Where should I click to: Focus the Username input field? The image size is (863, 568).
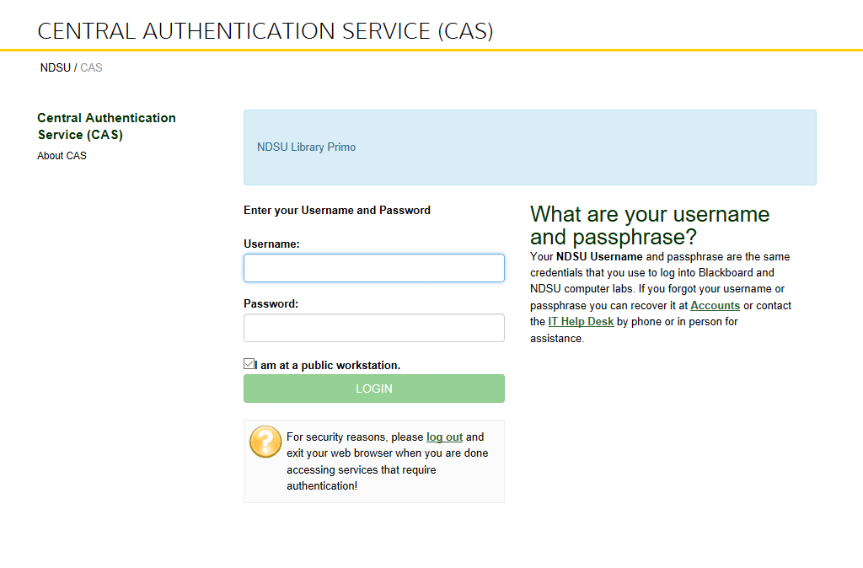point(373,268)
